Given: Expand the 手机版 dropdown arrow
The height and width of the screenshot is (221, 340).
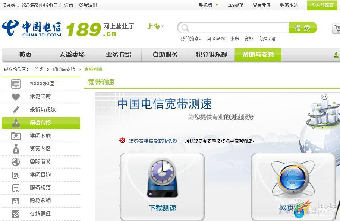Looking at the screenshot, I should tap(217, 5).
